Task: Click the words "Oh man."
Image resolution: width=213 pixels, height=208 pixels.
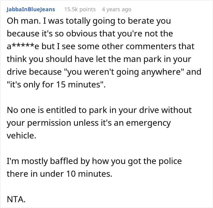Action: click(x=21, y=22)
